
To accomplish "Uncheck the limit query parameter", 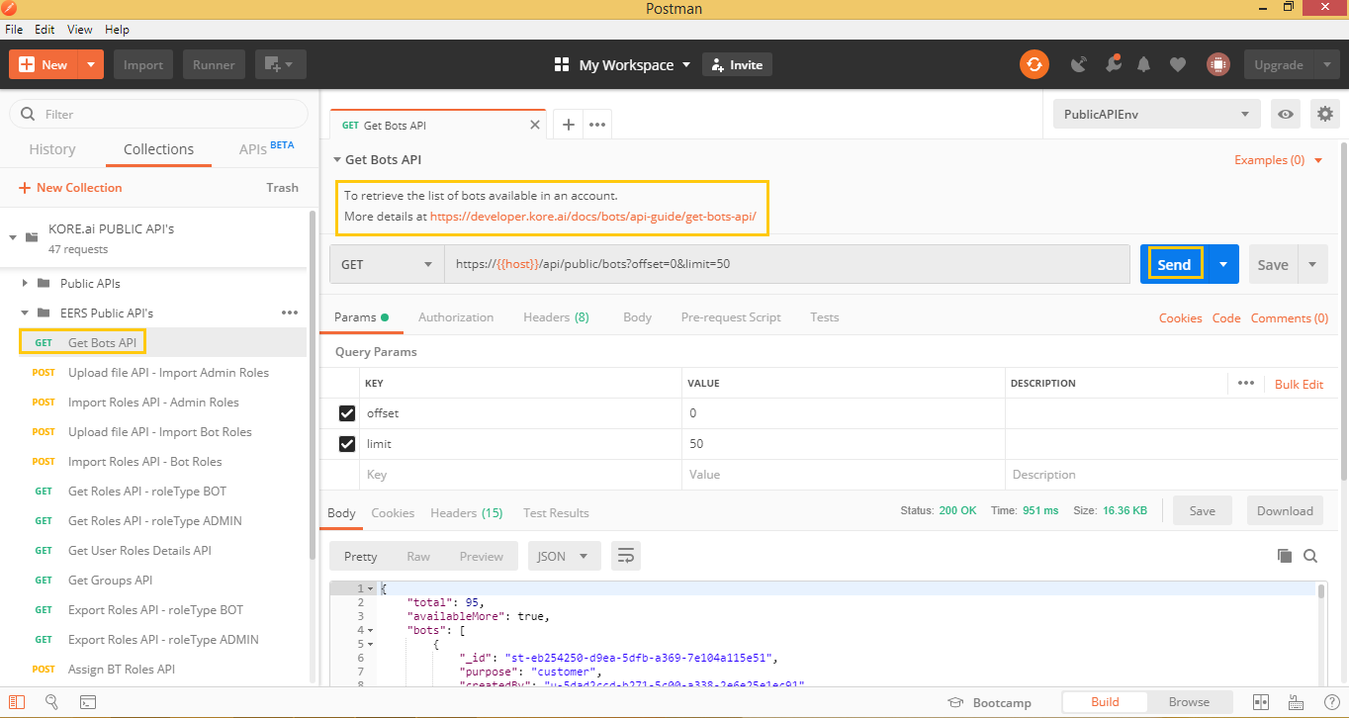I will pyautogui.click(x=346, y=443).
